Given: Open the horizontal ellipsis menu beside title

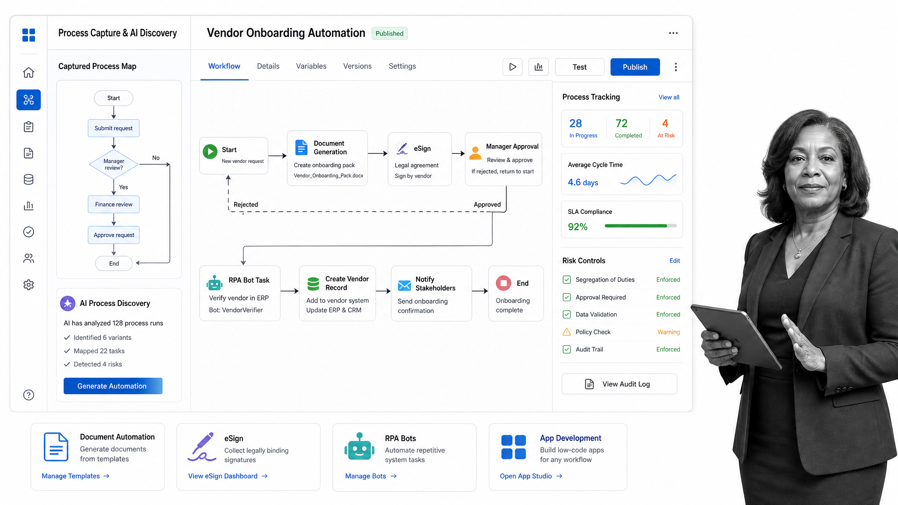Looking at the screenshot, I should click(673, 33).
